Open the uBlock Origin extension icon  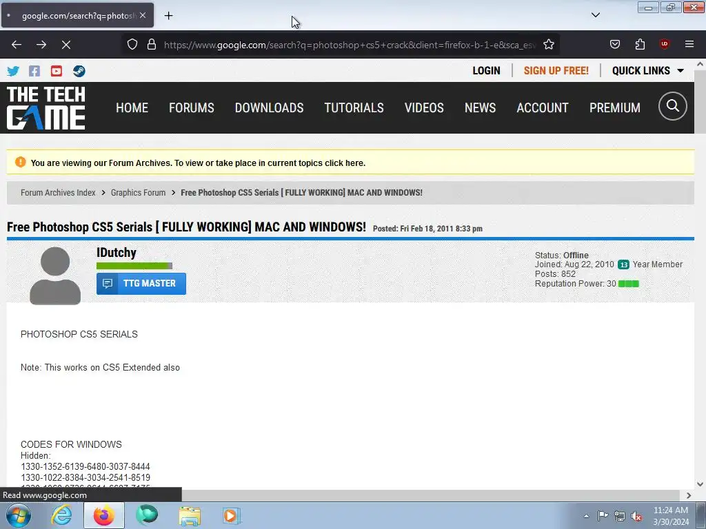(x=665, y=44)
